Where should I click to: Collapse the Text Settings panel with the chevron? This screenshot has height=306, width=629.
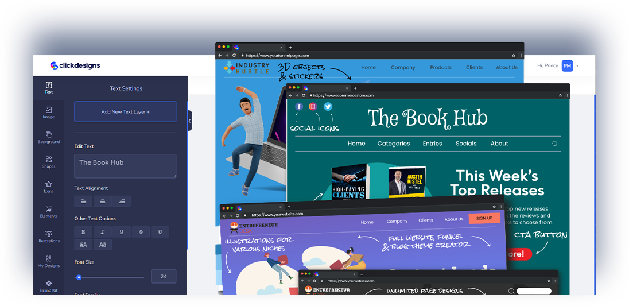pyautogui.click(x=190, y=121)
